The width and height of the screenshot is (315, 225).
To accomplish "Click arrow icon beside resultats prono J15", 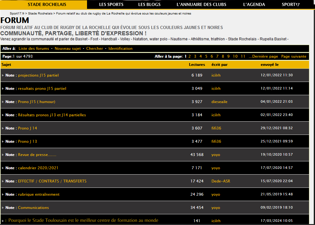I will [x=3, y=89].
